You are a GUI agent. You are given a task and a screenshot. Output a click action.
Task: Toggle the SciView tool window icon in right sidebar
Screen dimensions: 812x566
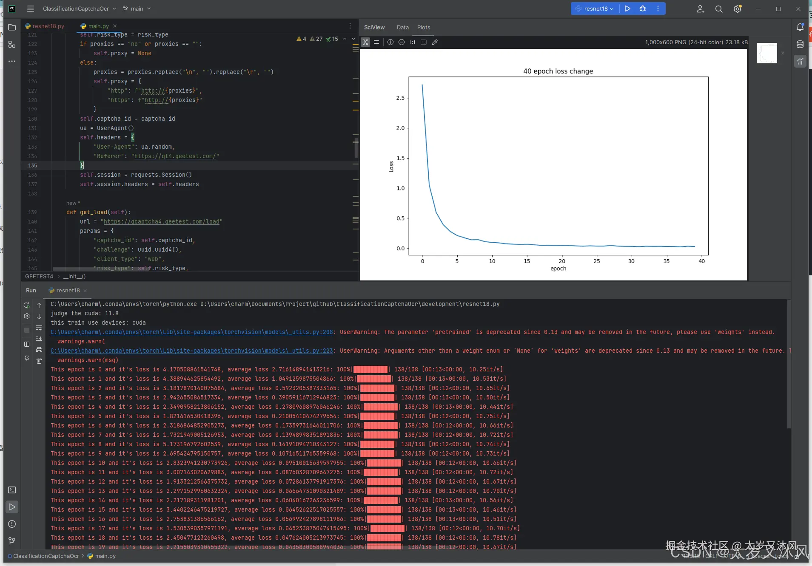(x=800, y=61)
